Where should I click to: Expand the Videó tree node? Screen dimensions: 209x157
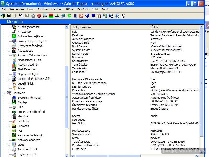[9, 145]
